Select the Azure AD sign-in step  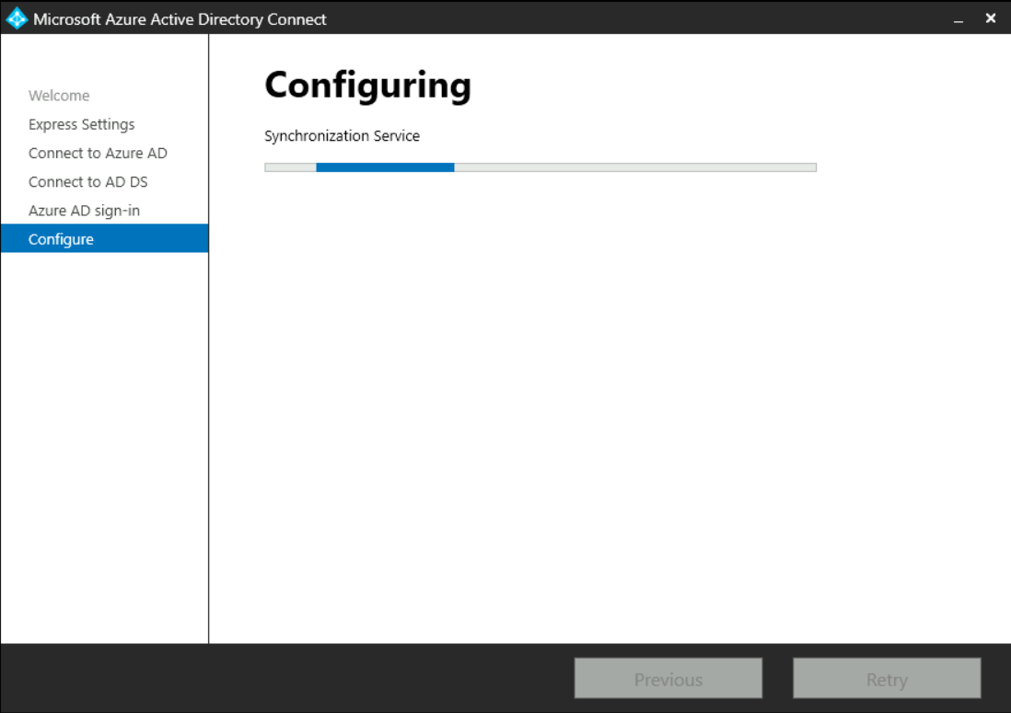pyautogui.click(x=84, y=211)
